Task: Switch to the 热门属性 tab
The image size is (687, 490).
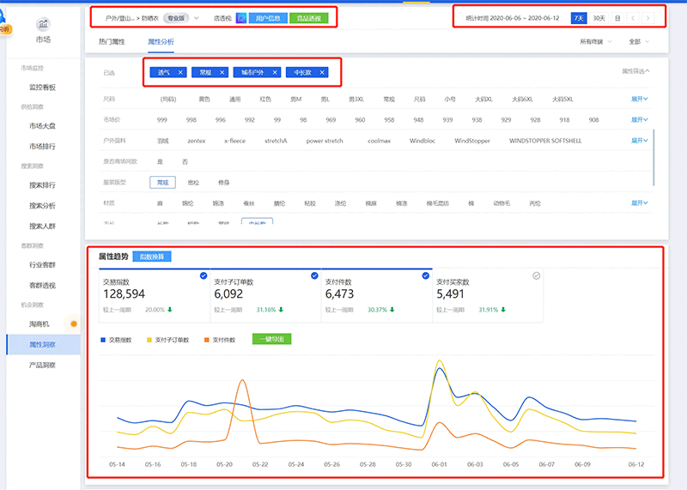Action: point(112,41)
